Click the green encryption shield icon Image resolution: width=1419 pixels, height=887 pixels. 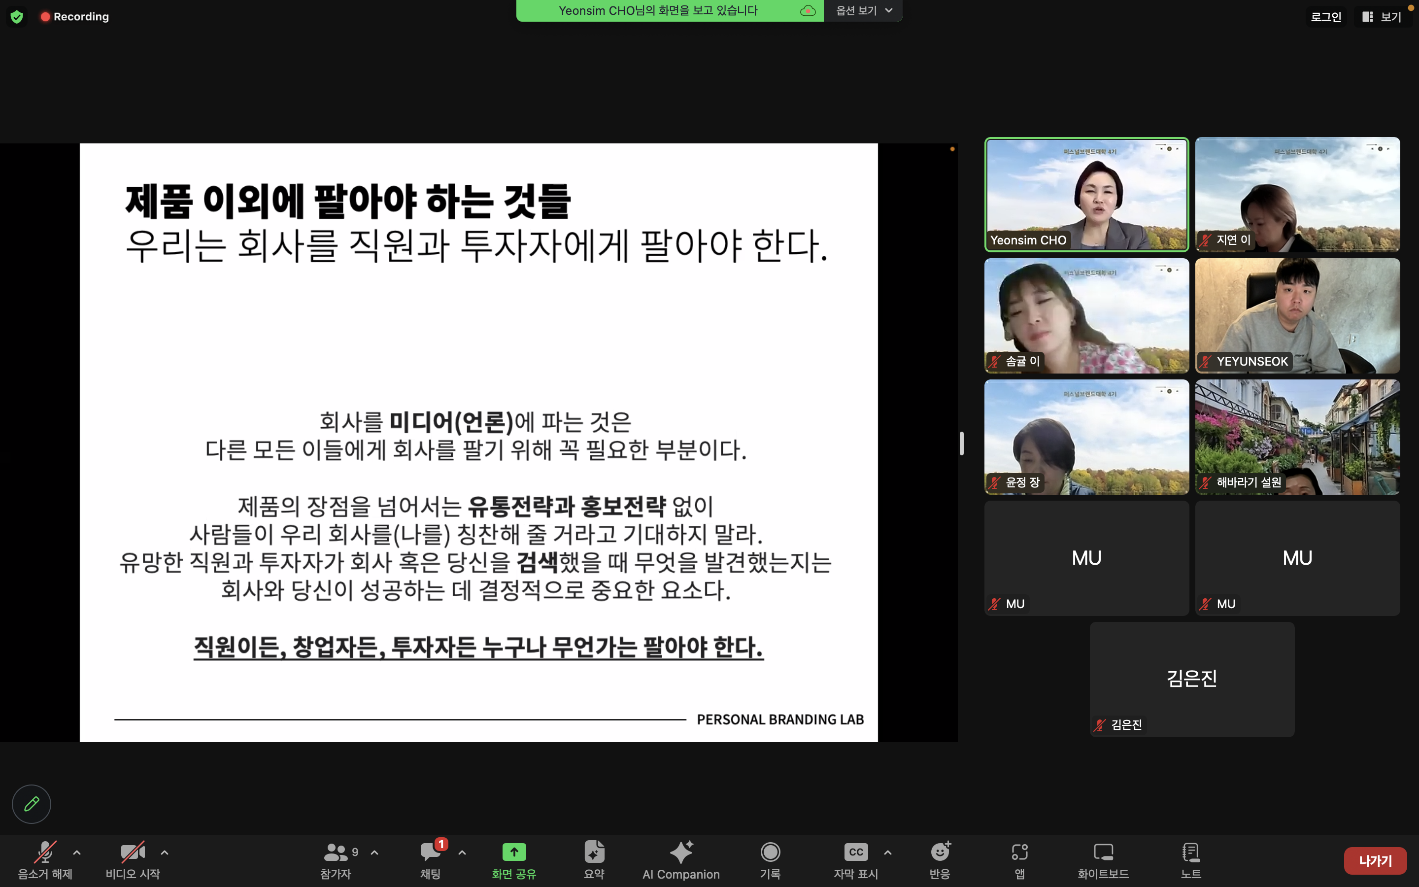(17, 16)
